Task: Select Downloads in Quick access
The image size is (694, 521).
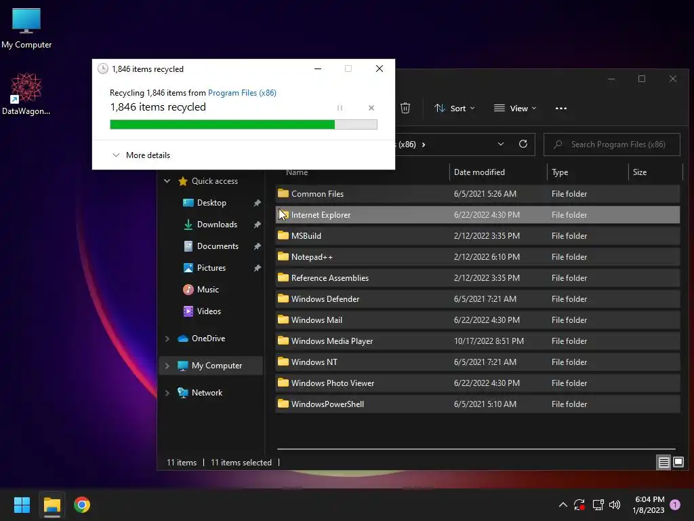Action: click(217, 224)
